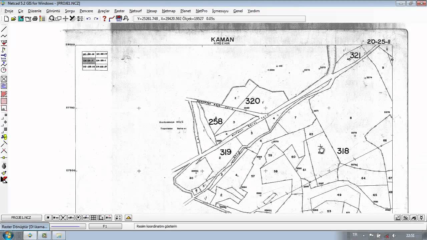Open the İçmesuyu menu
Image resolution: width=427 pixels, height=240 pixels.
point(220,11)
